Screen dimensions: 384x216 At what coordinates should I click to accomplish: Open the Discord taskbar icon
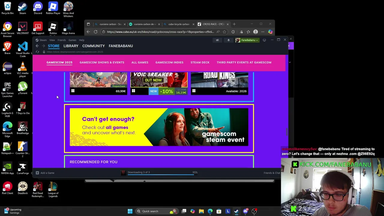point(245,211)
